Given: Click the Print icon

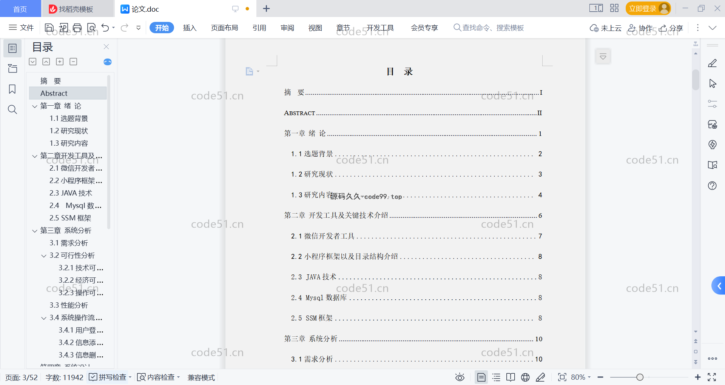Looking at the screenshot, I should tap(77, 28).
